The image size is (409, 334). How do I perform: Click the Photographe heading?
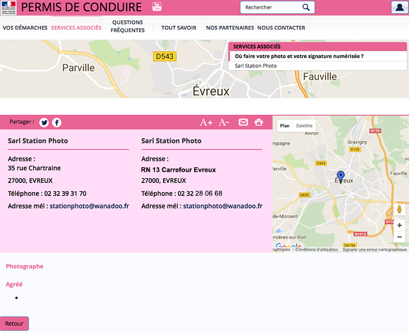(x=25, y=266)
